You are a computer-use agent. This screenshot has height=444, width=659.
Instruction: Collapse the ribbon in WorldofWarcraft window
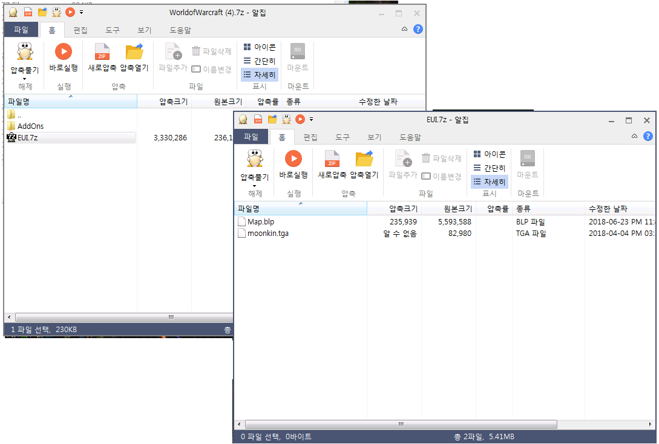point(404,29)
